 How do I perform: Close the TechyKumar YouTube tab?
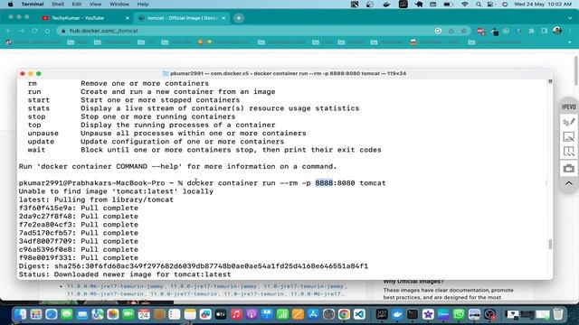tap(128, 18)
